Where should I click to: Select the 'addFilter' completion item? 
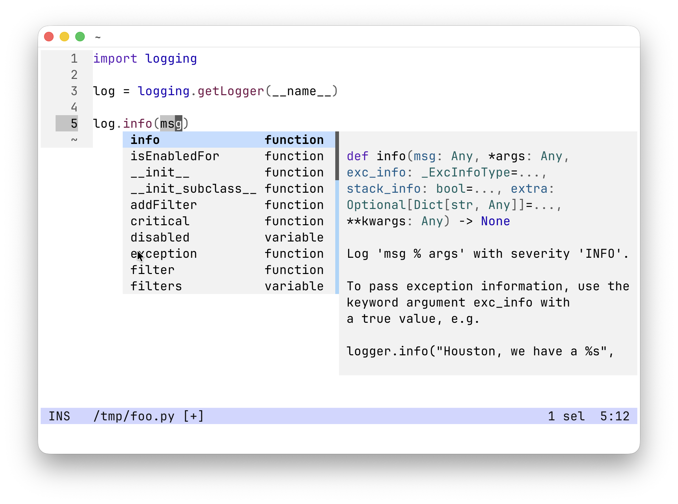[x=163, y=205]
